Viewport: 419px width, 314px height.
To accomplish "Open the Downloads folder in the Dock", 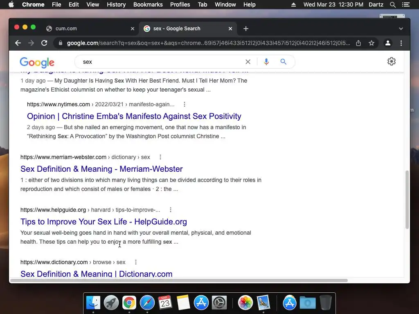I will pos(308,303).
